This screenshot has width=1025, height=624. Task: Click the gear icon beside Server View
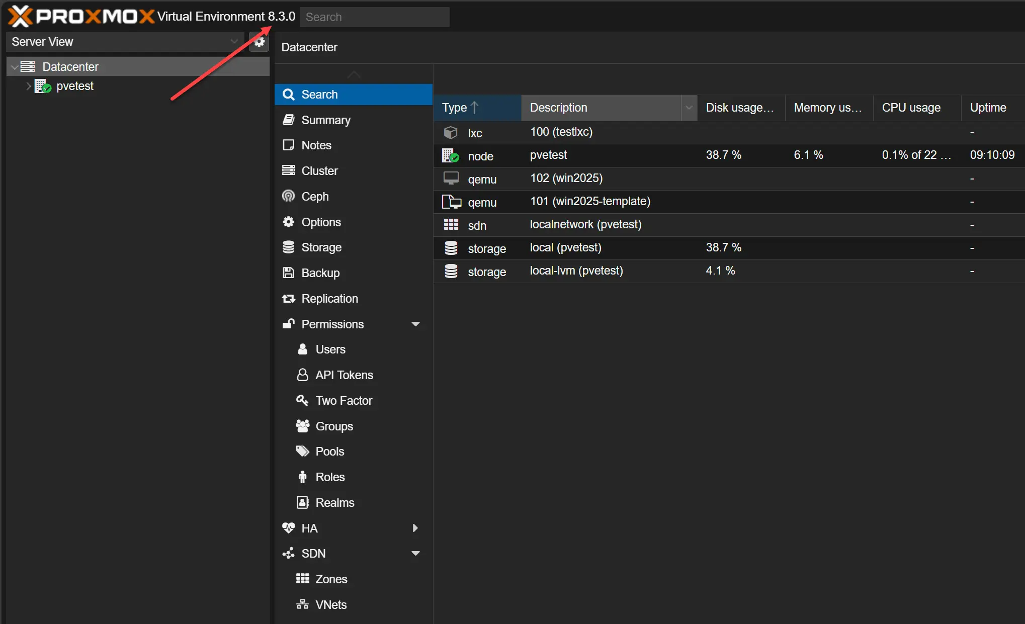point(259,42)
